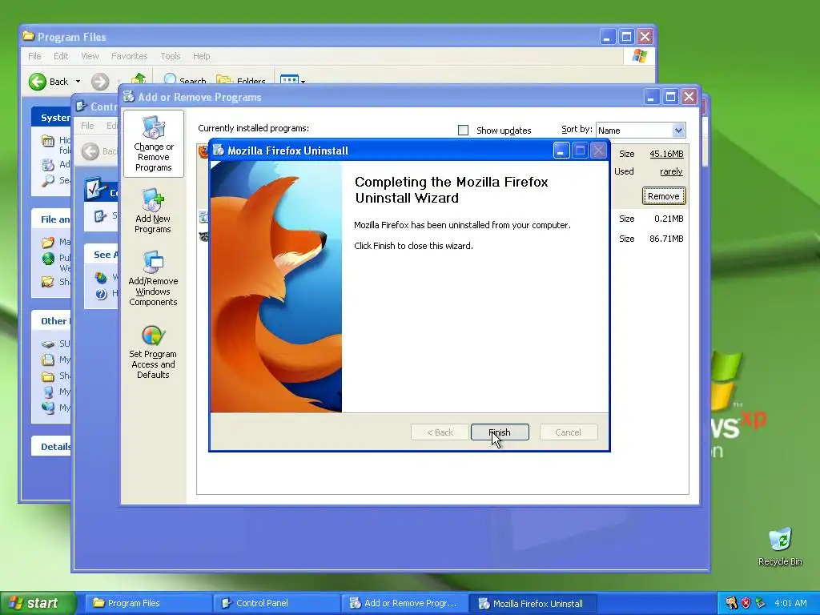Viewport: 820px width, 615px height.
Task: Click the Windows flag logo in Program Files
Action: tap(639, 56)
